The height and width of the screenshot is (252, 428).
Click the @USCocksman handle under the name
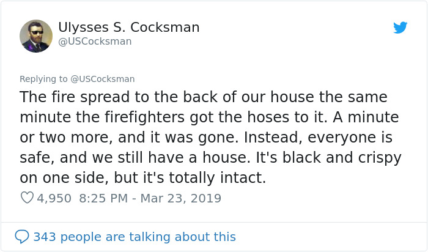coord(95,42)
